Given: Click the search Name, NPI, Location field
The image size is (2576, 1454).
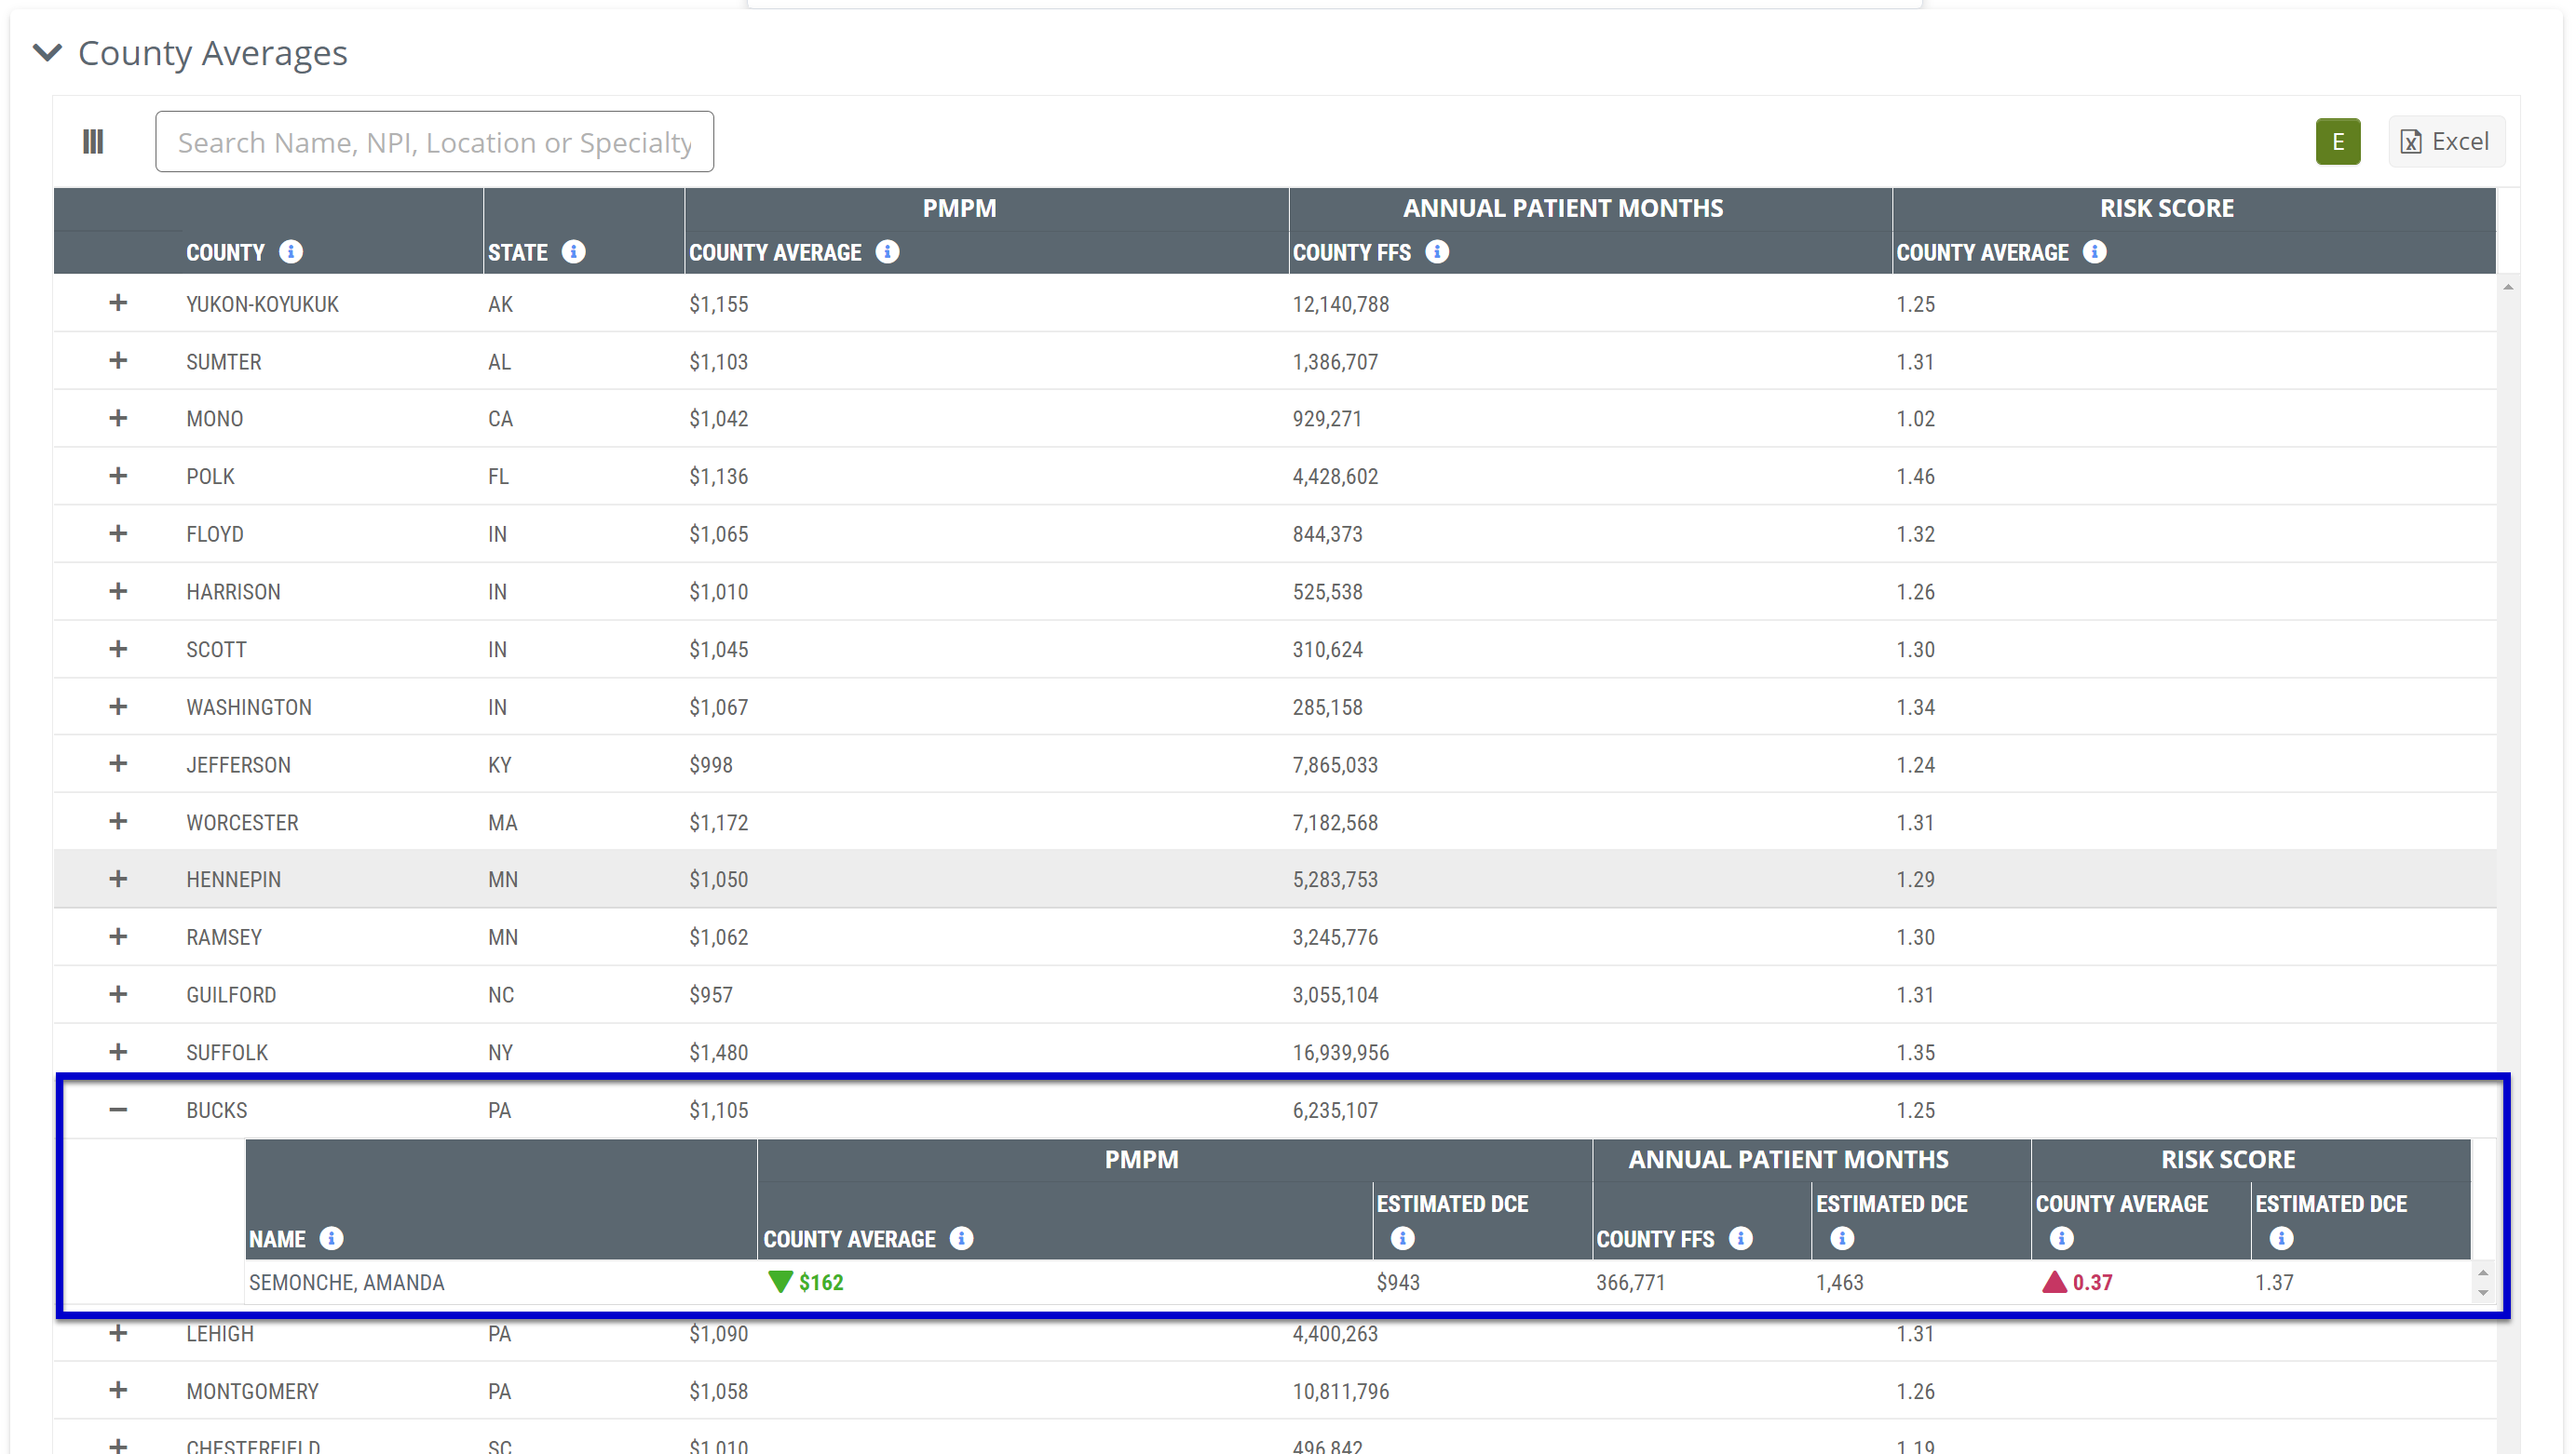Looking at the screenshot, I should click(434, 141).
